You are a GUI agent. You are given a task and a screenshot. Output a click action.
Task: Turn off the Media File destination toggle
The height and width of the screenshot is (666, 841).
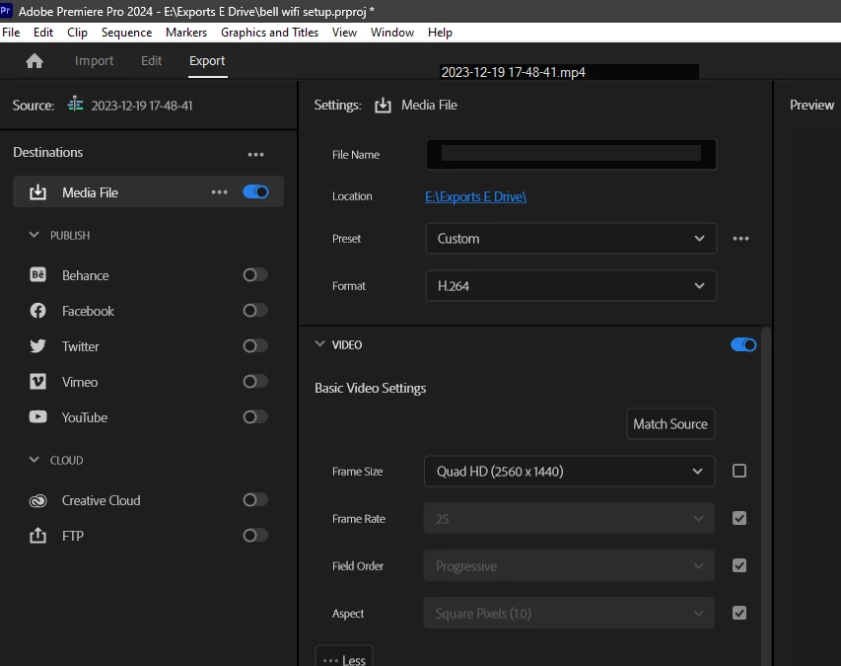click(255, 191)
